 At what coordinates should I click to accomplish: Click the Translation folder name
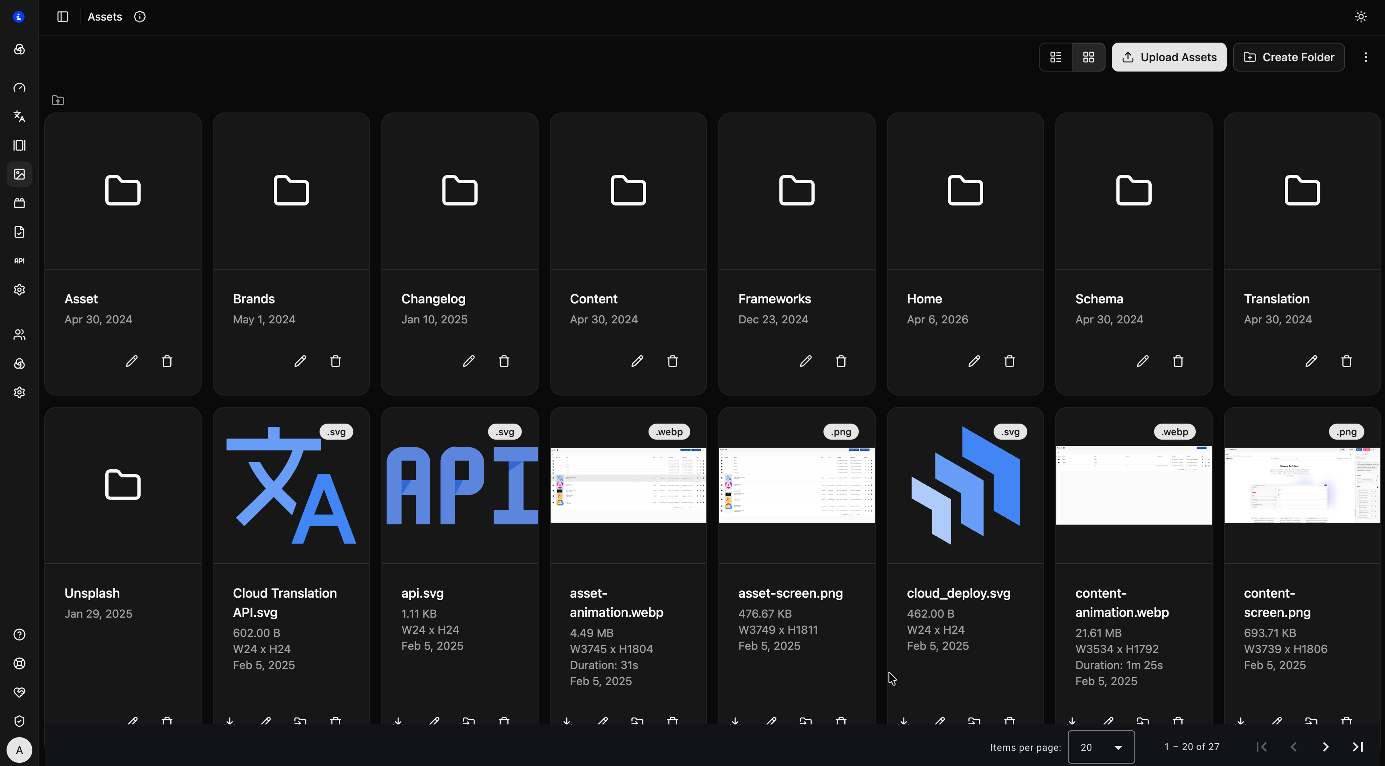pyautogui.click(x=1277, y=299)
